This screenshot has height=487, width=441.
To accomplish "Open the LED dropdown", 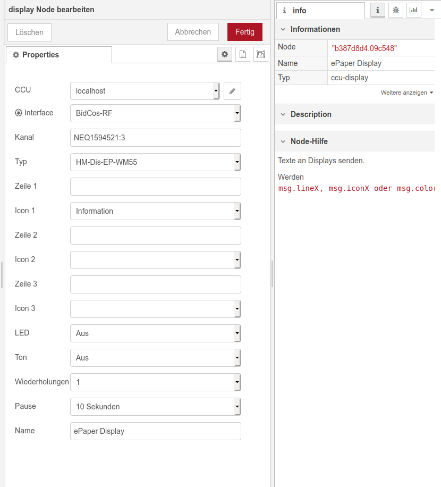I will tap(155, 333).
